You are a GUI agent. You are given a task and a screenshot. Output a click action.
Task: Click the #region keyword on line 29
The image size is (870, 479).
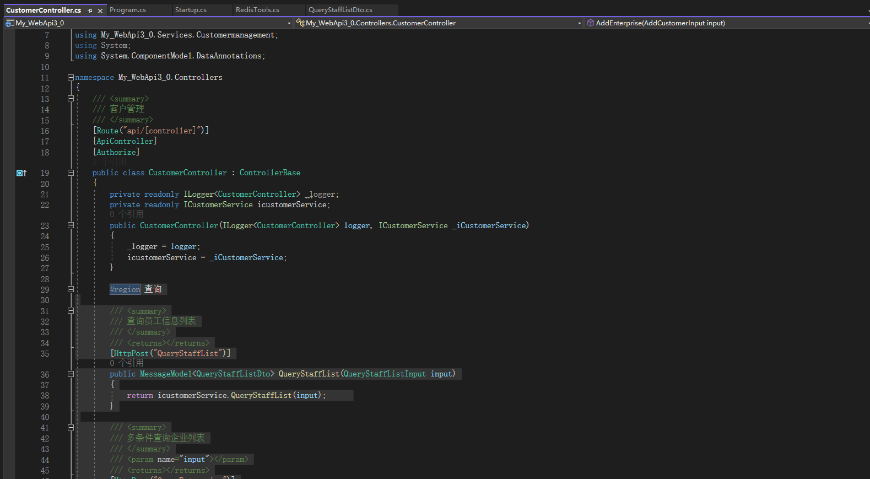125,289
